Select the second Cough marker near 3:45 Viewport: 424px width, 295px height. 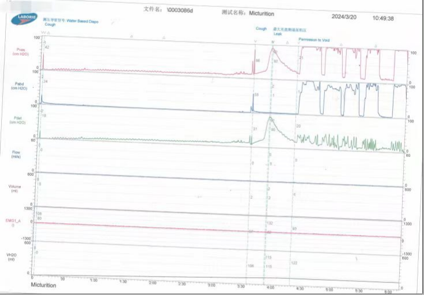pyautogui.click(x=261, y=28)
